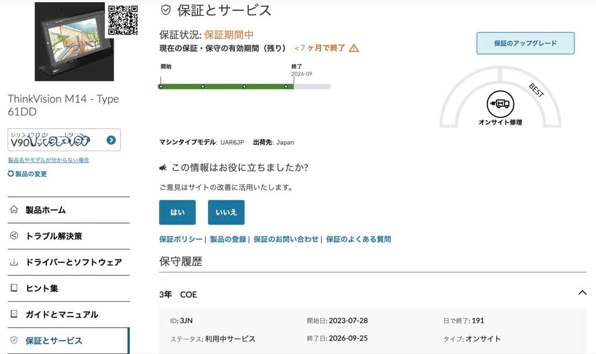The height and width of the screenshot is (354, 596).
Task: Click the <7ヶ月で終了 remaining period text
Action: coord(320,48)
